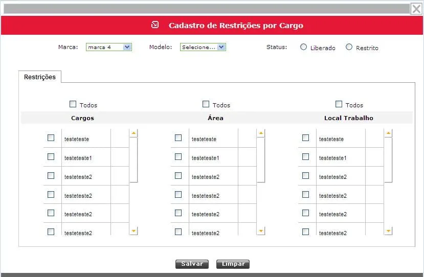The image size is (424, 277).
Task: Close the dialog with the X icon
Action: pyautogui.click(x=416, y=9)
